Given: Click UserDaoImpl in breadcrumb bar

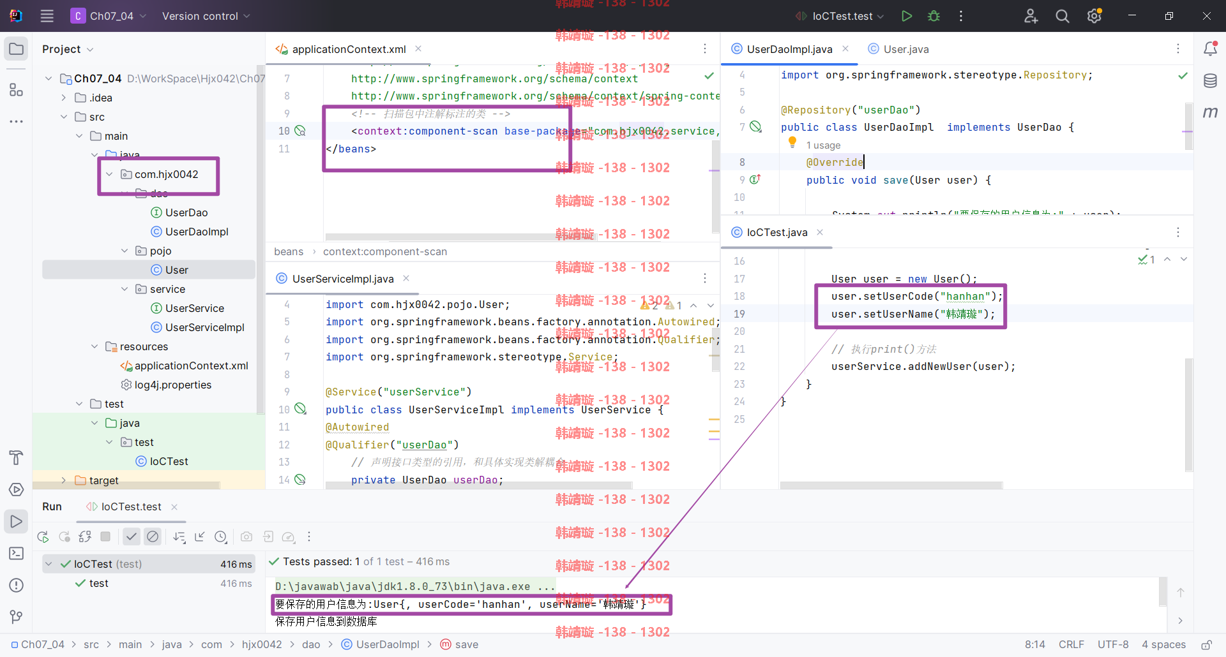Looking at the screenshot, I should [380, 644].
